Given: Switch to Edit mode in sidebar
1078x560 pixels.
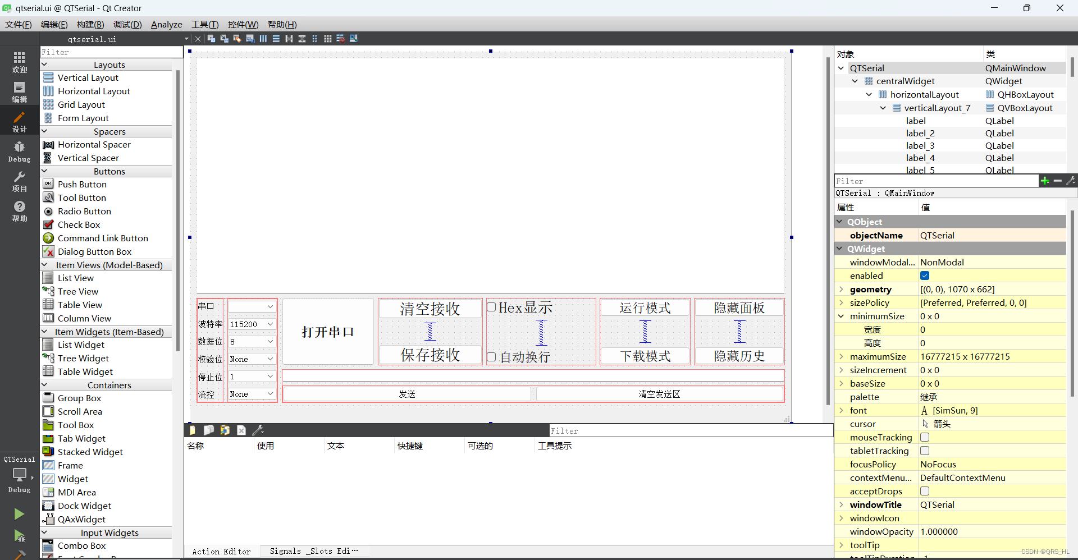Looking at the screenshot, I should click(20, 92).
